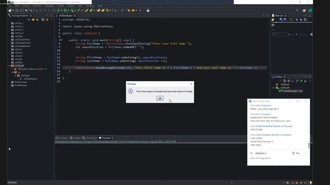The width and height of the screenshot is (330, 185).
Task: Click the info icon in the Message dialog
Action: 130,91
